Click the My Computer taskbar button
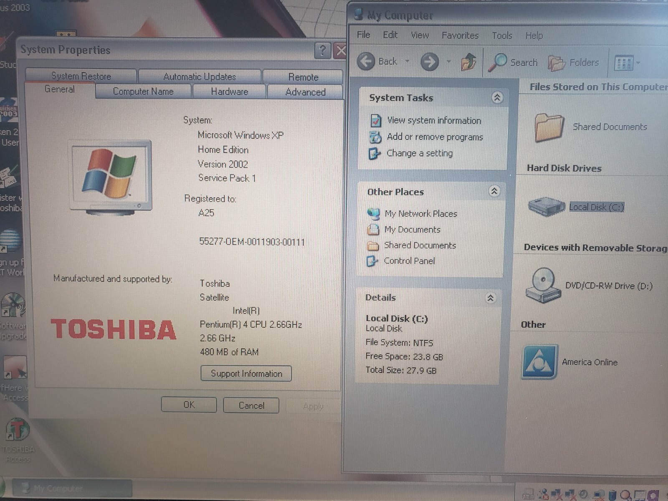This screenshot has width=668, height=501. [x=72, y=488]
